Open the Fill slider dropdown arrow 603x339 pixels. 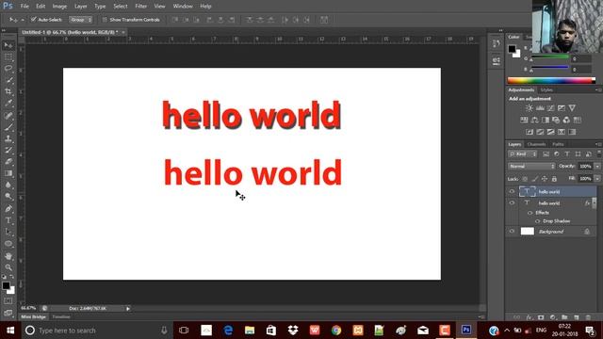click(x=597, y=179)
